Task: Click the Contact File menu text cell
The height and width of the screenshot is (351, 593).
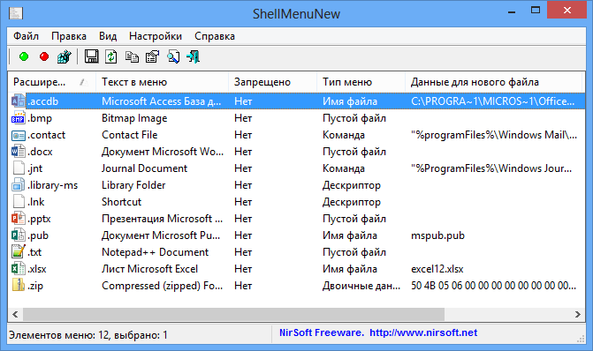Action: tap(129, 135)
